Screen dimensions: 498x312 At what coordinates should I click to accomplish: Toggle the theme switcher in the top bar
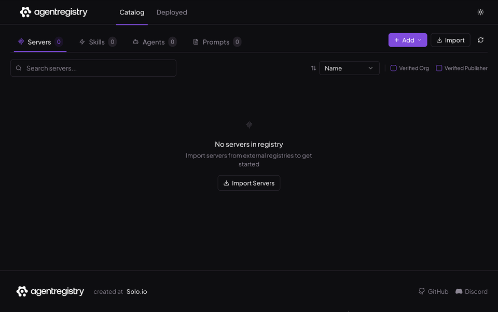pos(480,11)
